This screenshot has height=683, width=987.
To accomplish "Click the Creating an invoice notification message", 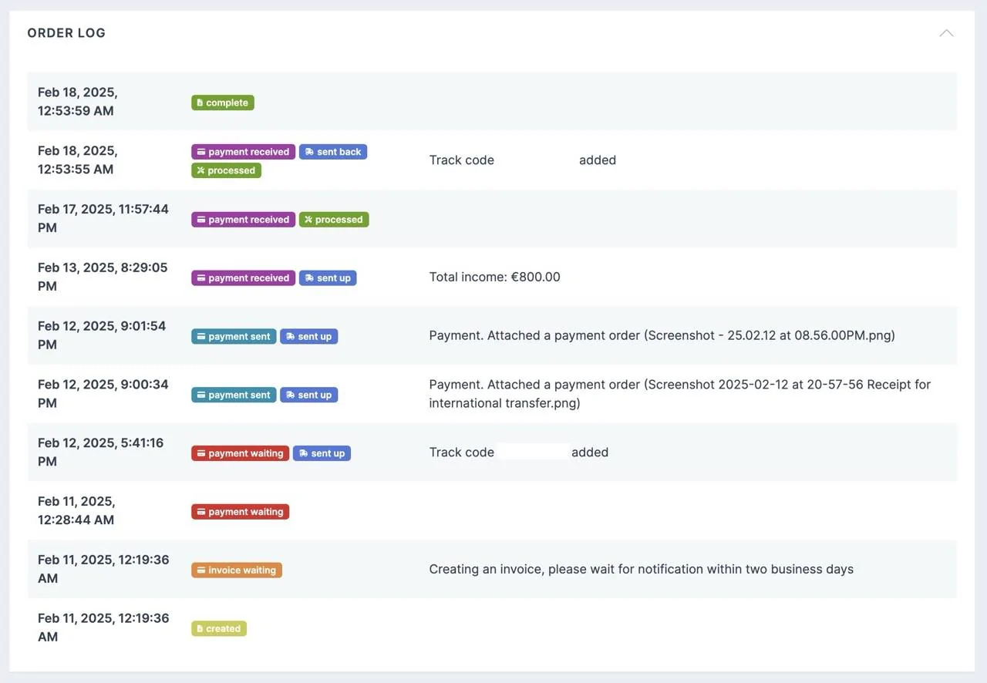I will point(642,569).
